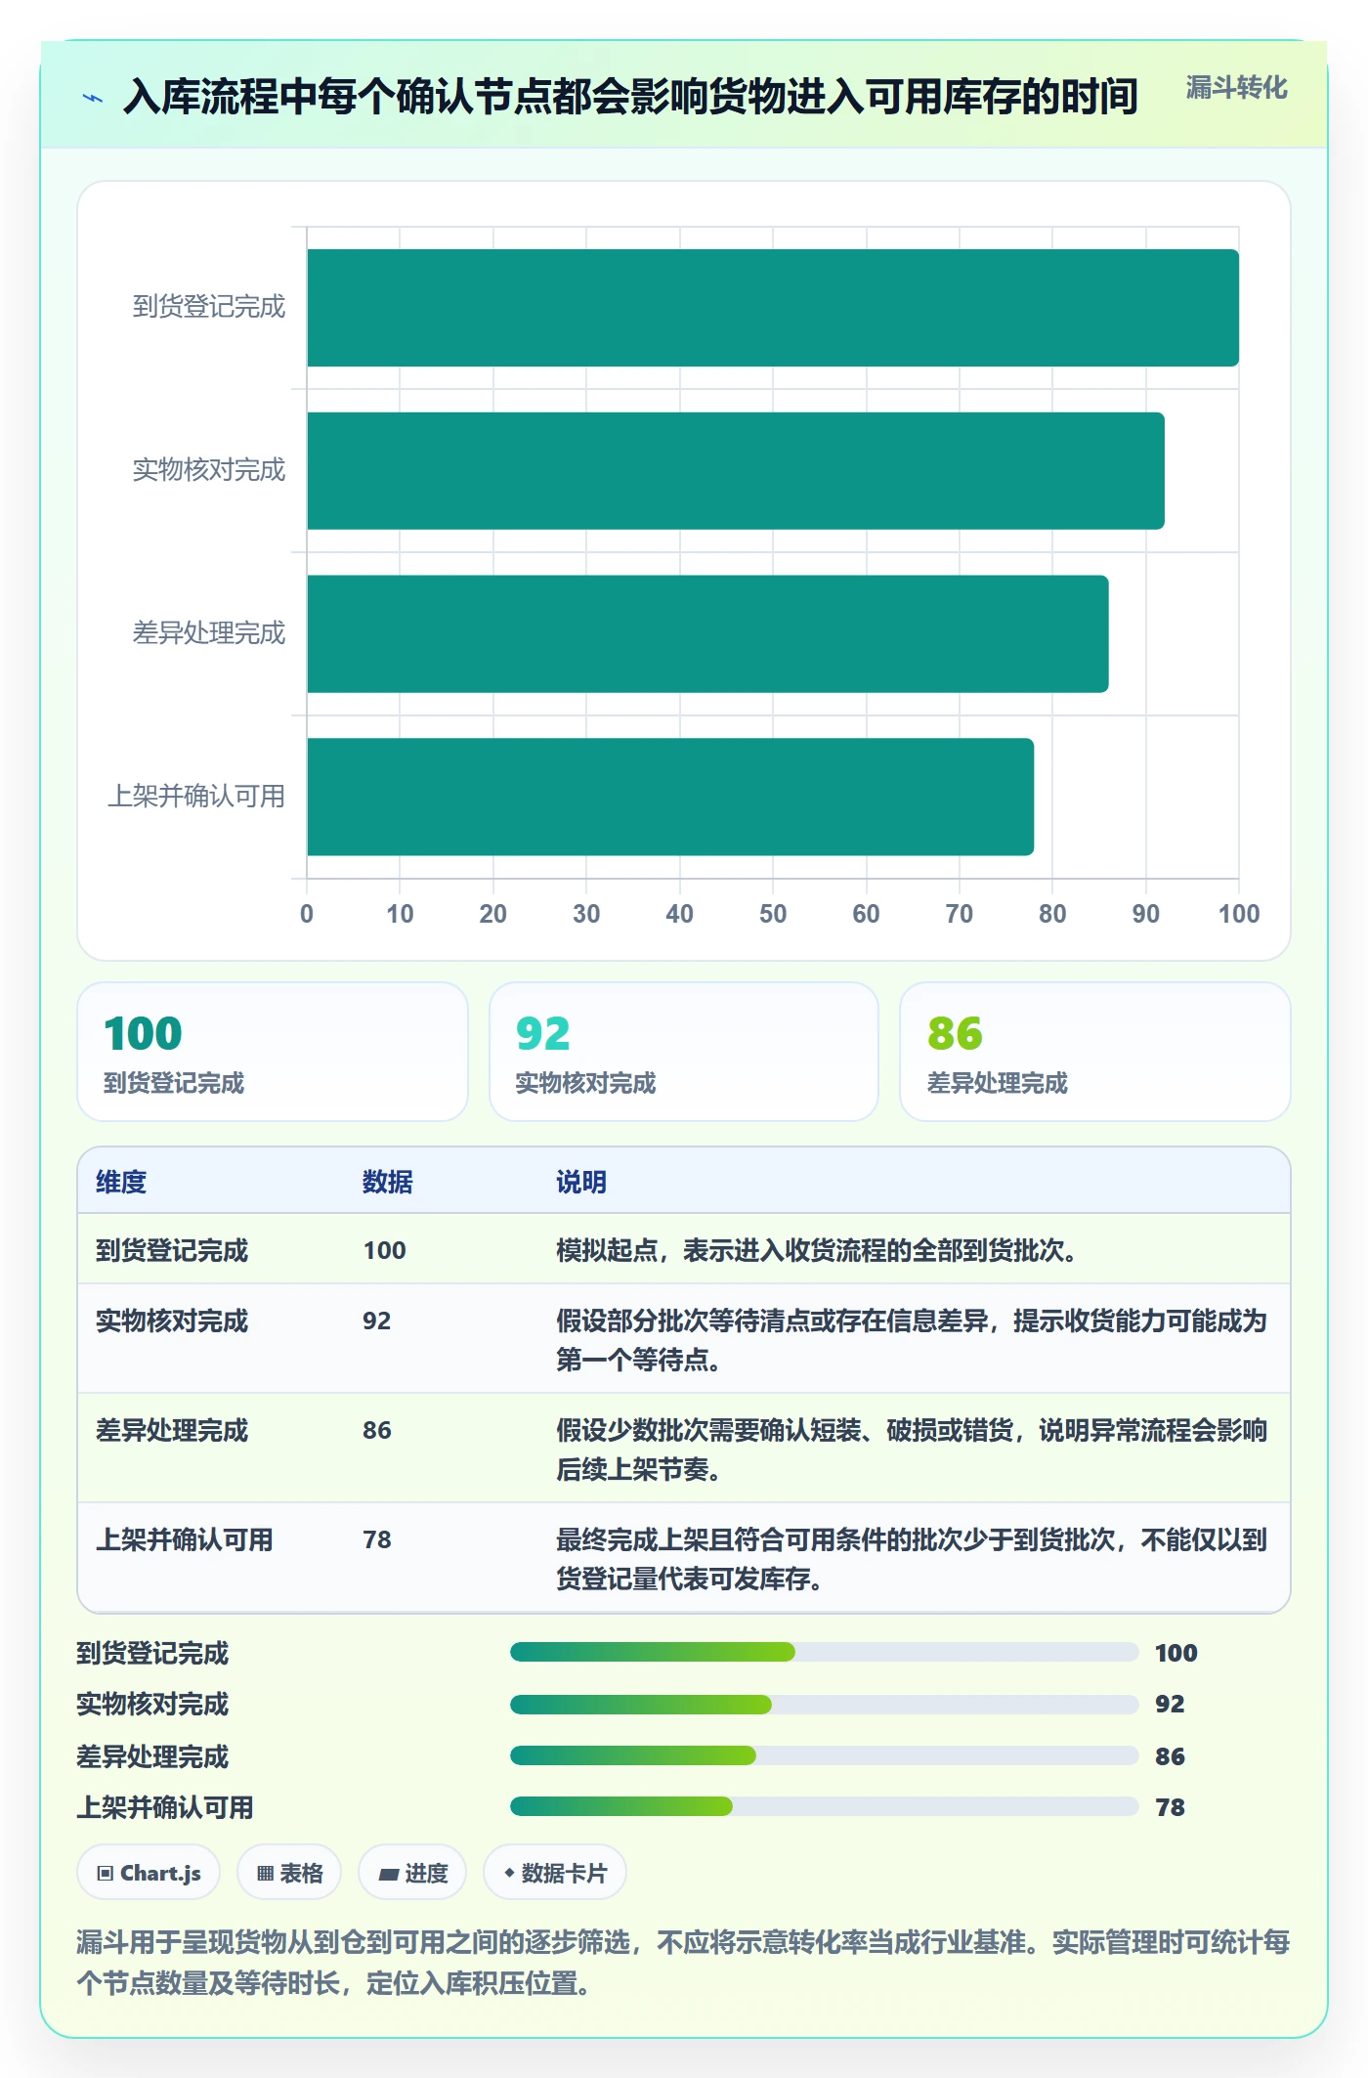Click the 100 axis tick label

[x=1239, y=914]
